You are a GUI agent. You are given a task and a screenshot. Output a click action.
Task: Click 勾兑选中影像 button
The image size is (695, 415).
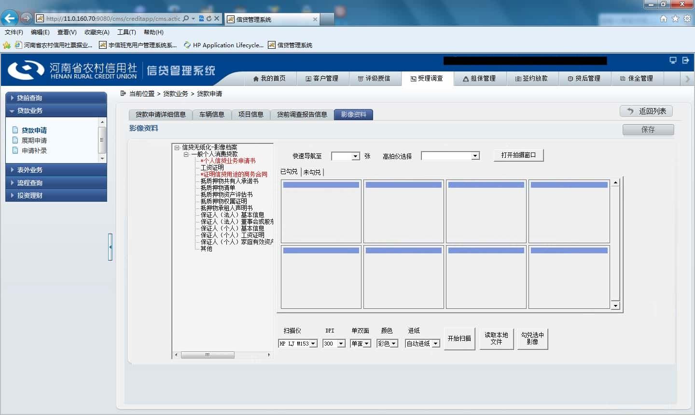(x=532, y=339)
